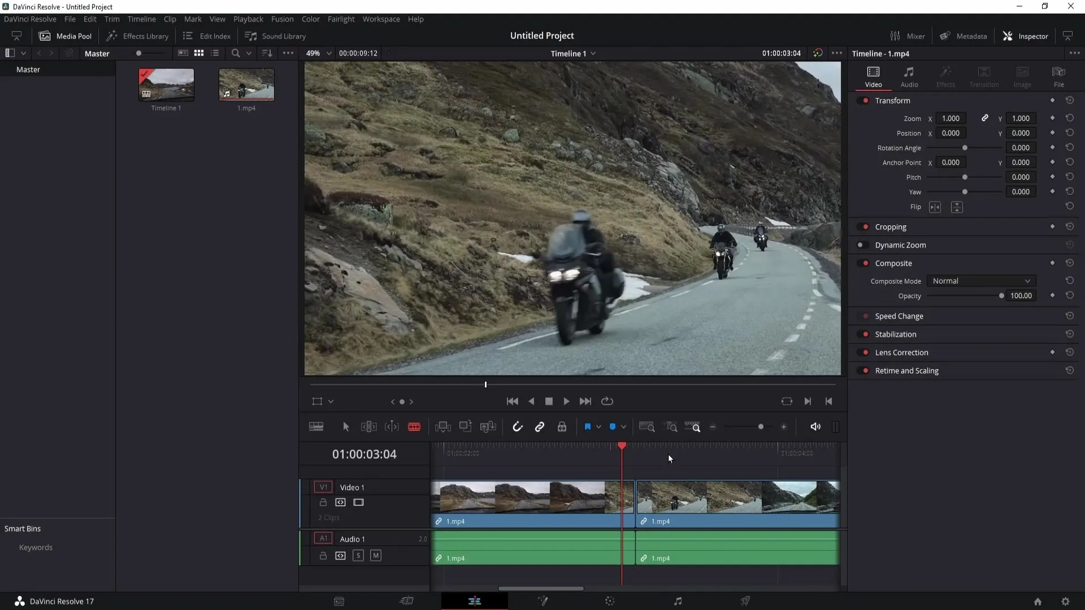Open the Edit menu

click(x=90, y=19)
